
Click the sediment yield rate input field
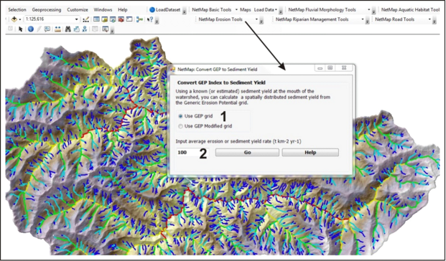point(192,152)
